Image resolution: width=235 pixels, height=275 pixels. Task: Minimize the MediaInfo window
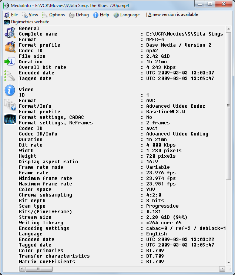(200, 4)
